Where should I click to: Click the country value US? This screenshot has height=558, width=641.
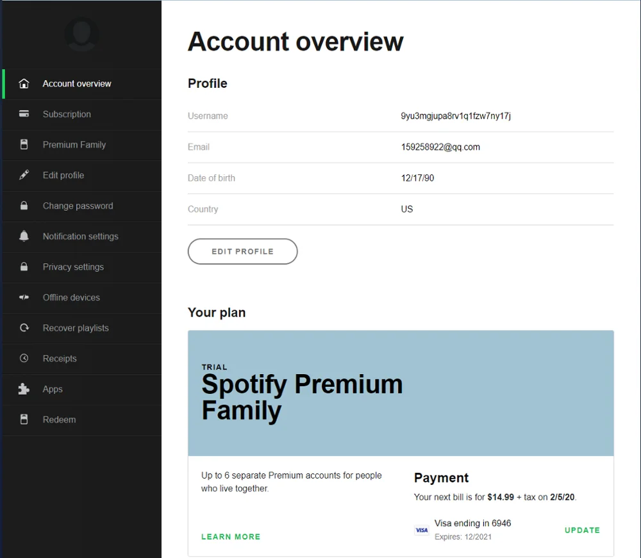click(x=407, y=209)
